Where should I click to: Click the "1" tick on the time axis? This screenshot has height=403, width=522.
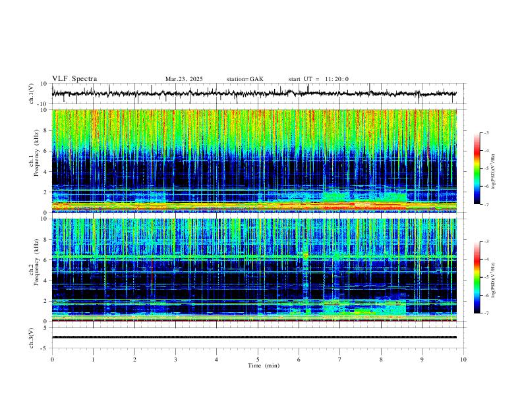point(93,360)
